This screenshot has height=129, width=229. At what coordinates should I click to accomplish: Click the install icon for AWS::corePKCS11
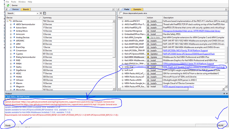148,21
